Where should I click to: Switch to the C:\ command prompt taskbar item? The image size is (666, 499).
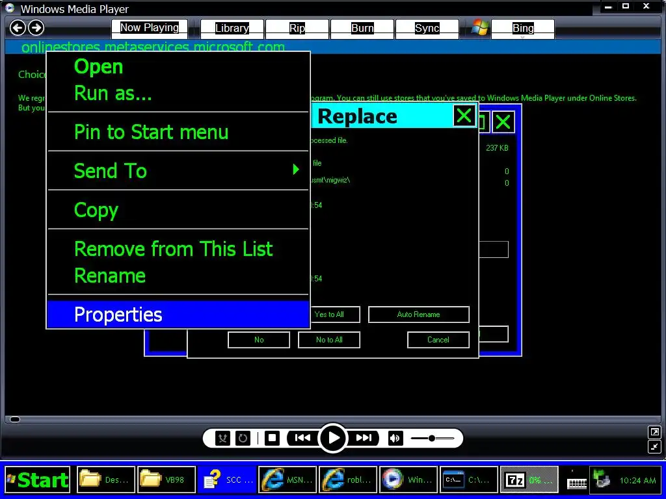pyautogui.click(x=469, y=480)
